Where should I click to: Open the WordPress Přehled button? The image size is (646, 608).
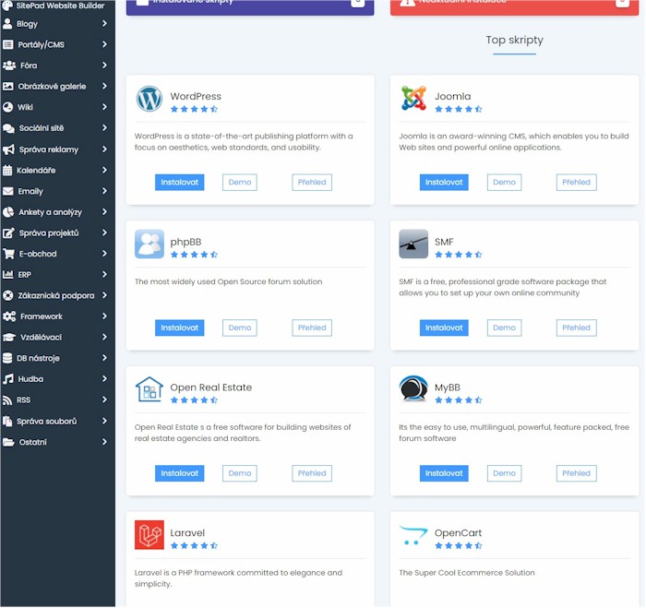[x=312, y=182]
